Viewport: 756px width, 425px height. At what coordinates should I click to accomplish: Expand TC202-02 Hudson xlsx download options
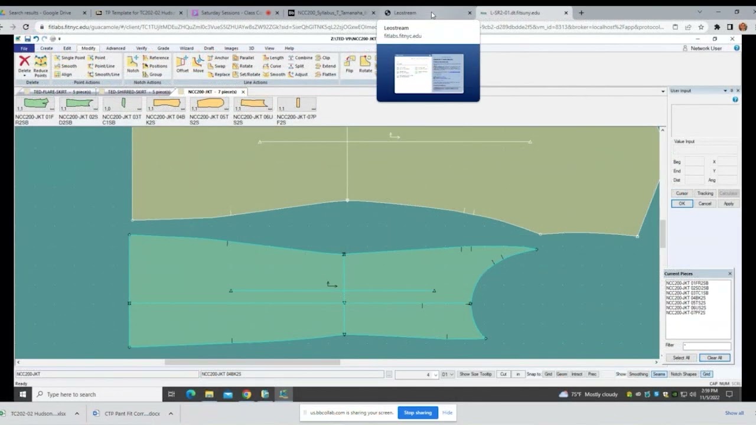pyautogui.click(x=77, y=414)
